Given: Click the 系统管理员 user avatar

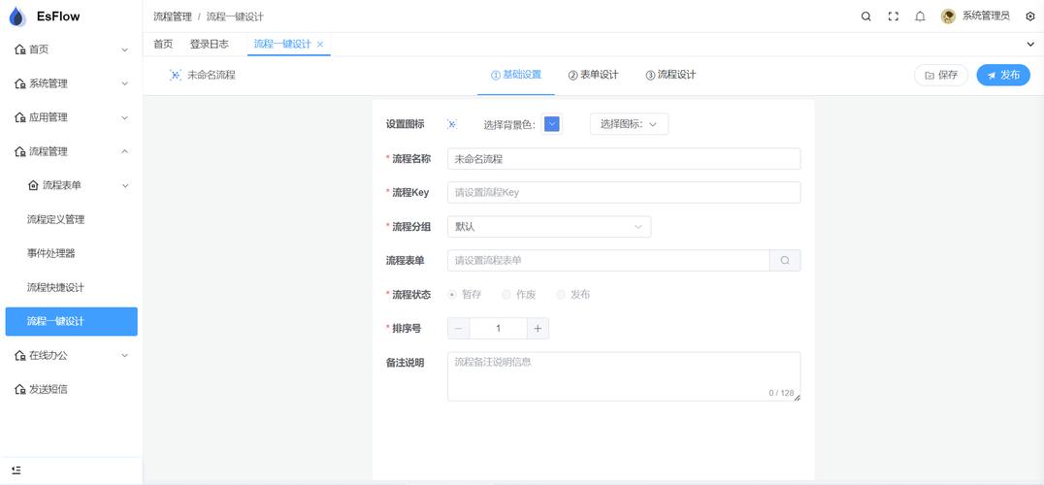Looking at the screenshot, I should coord(948,16).
